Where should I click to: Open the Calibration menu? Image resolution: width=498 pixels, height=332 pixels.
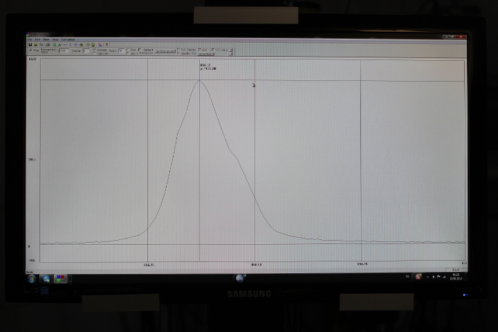68,39
